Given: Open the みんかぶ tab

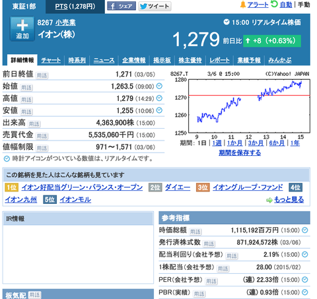Looking at the screenshot, I should [x=280, y=60].
